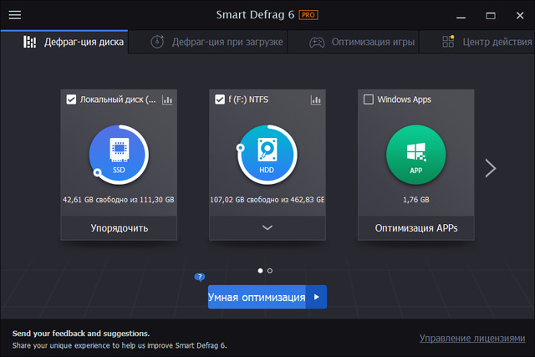Go to second page indicator dot

click(x=270, y=271)
